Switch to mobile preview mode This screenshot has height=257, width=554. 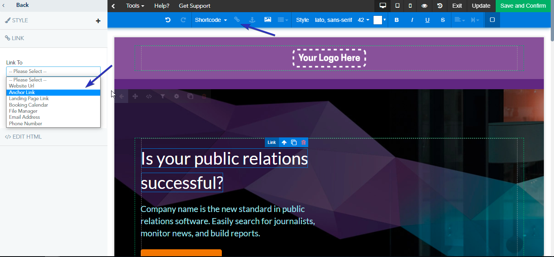[x=410, y=6]
